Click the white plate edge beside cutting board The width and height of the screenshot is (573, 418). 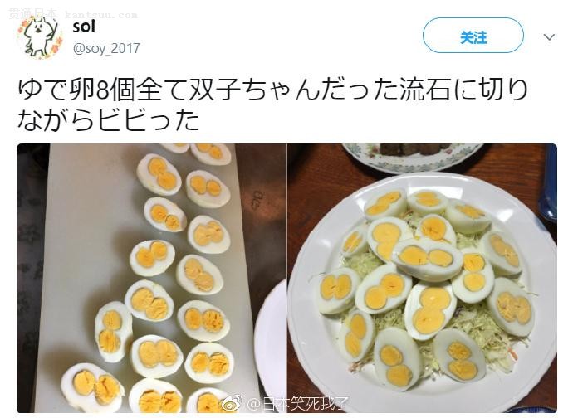272,348
